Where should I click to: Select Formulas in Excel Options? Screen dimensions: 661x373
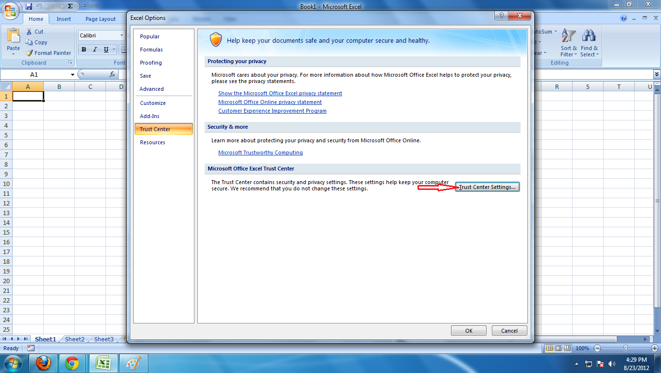(163, 50)
